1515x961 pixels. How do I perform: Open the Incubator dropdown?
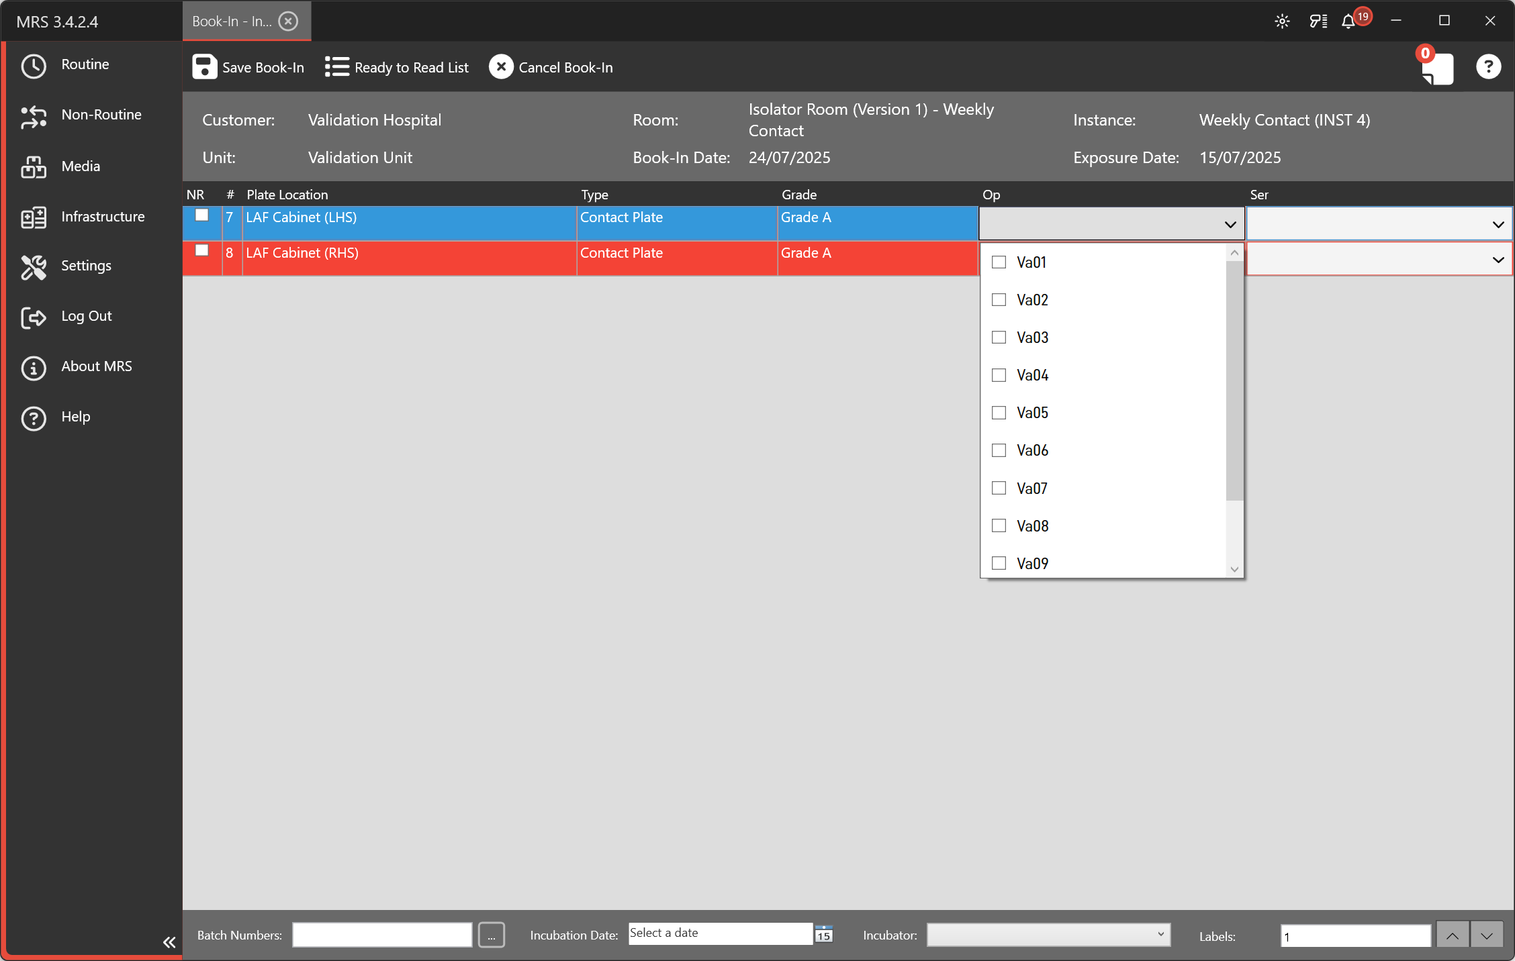(x=1048, y=934)
